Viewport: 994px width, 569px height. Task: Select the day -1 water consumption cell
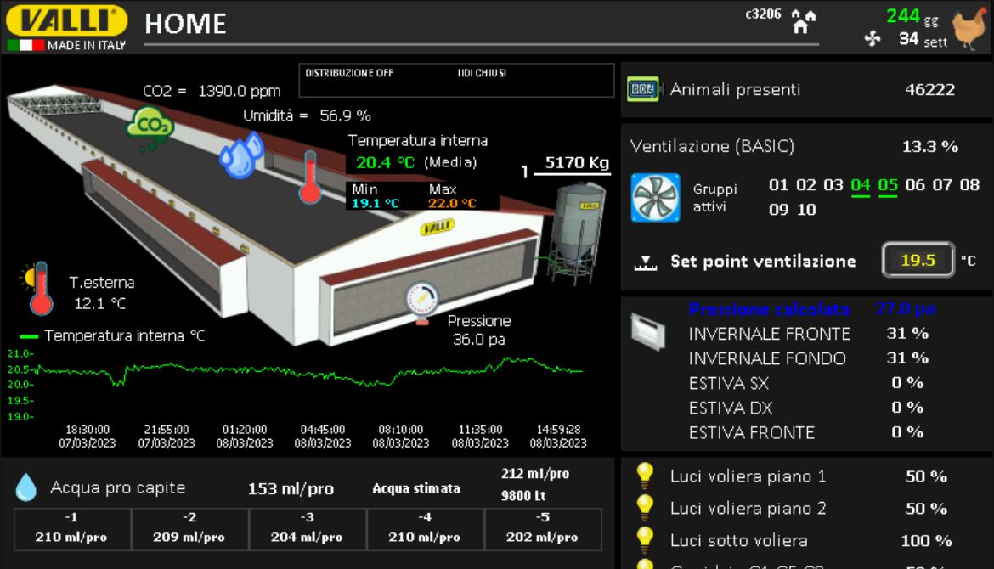point(72,529)
